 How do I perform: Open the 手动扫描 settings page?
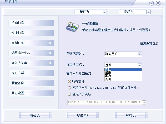[x=31, y=23]
